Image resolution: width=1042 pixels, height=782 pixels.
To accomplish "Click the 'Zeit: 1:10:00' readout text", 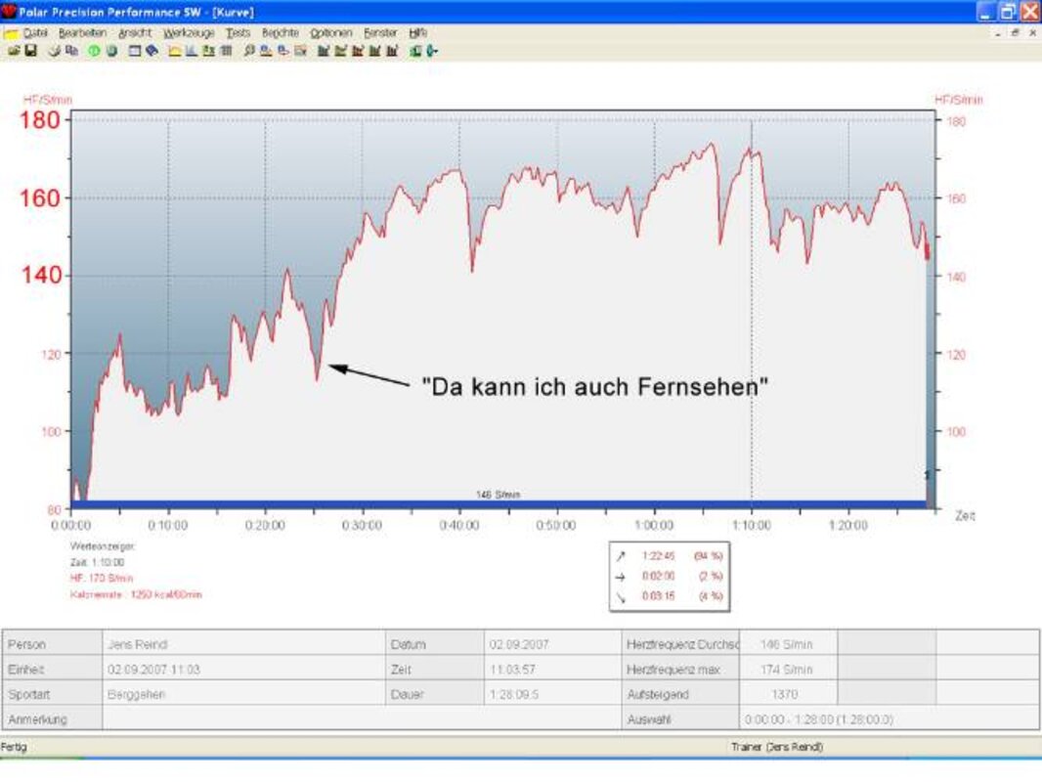I will pyautogui.click(x=97, y=562).
